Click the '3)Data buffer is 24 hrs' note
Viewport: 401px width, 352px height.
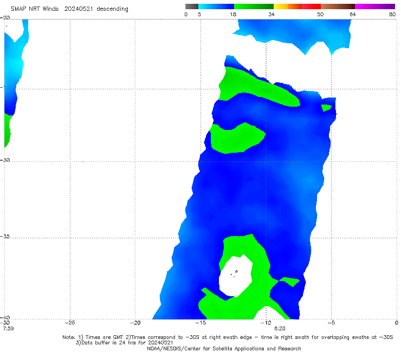tap(124, 343)
